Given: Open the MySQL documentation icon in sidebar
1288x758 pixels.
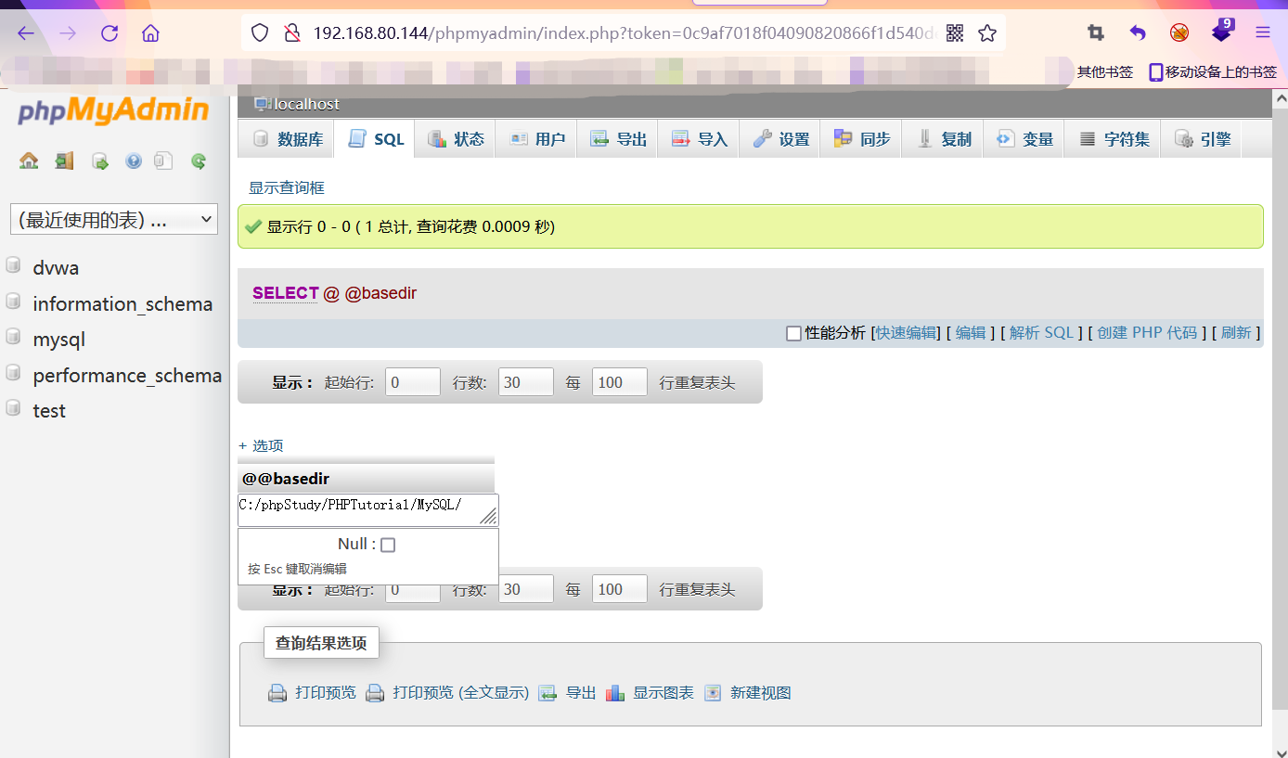Looking at the screenshot, I should (163, 161).
